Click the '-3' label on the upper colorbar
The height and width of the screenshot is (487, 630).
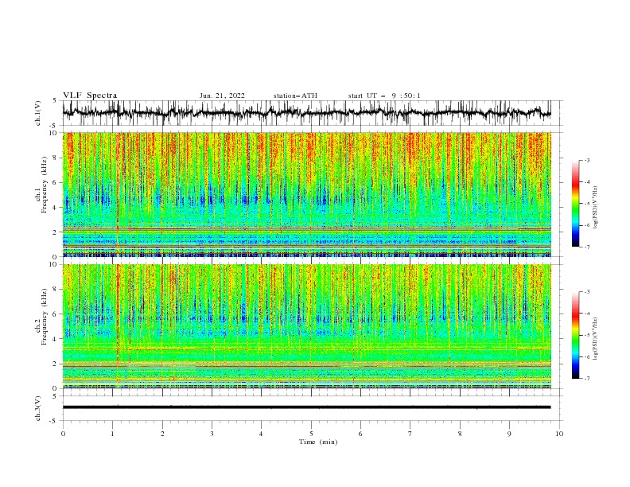tap(586, 160)
